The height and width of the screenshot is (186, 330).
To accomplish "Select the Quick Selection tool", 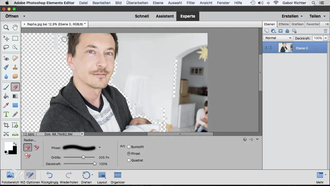I will click(15, 47).
